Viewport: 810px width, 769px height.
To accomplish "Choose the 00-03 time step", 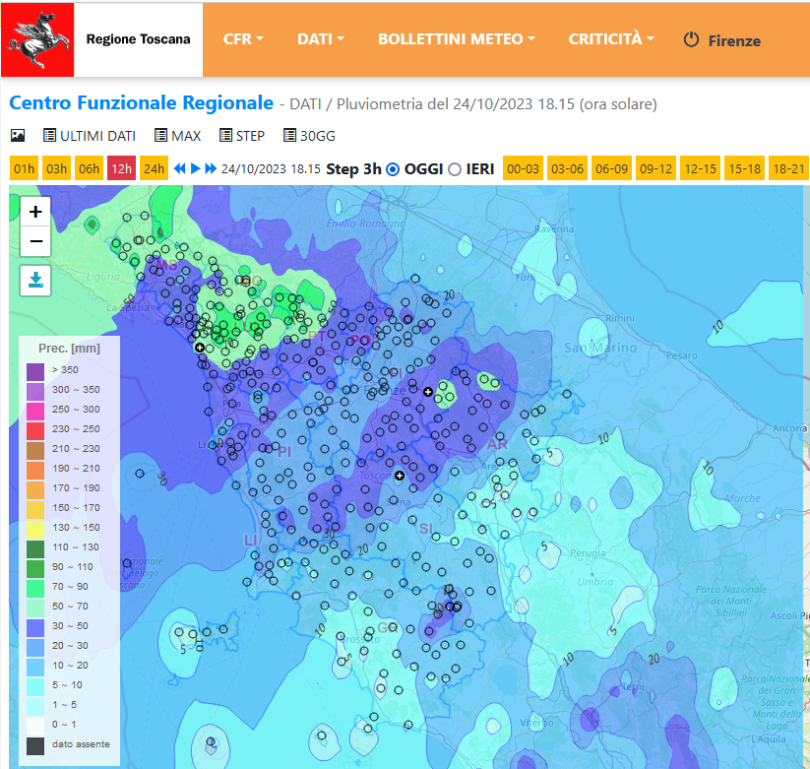I will 523,168.
